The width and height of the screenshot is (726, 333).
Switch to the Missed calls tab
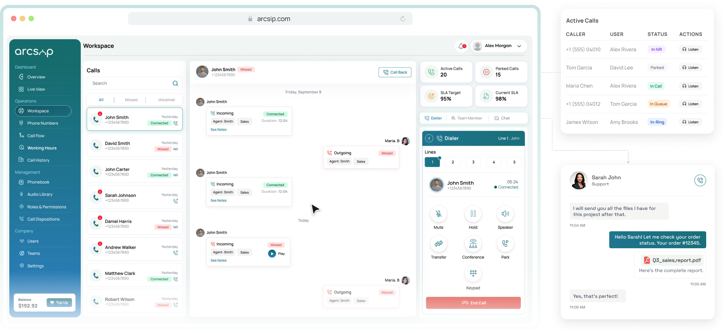pos(131,100)
